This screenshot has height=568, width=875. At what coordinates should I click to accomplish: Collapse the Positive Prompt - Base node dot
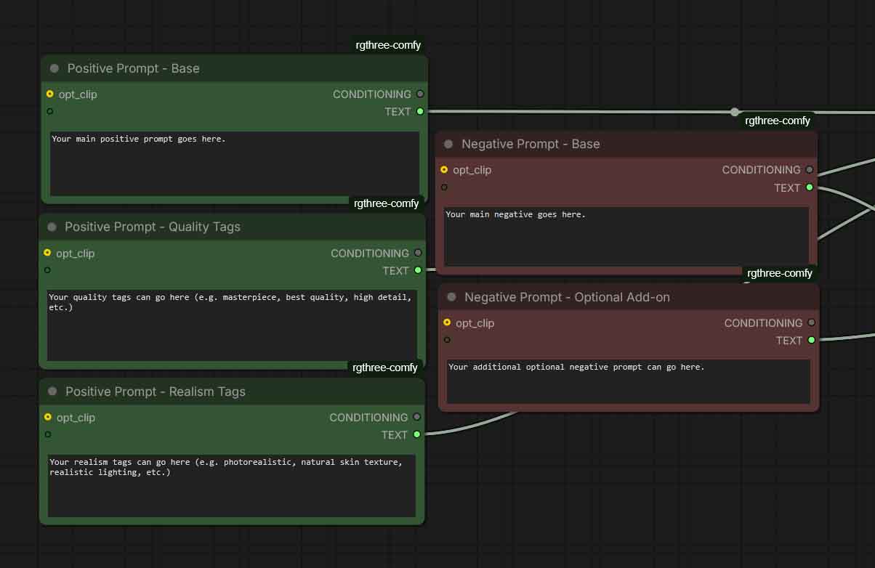pyautogui.click(x=55, y=68)
